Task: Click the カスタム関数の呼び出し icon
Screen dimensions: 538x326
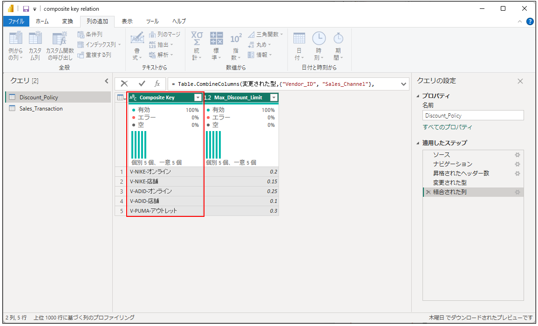Action: point(59,39)
